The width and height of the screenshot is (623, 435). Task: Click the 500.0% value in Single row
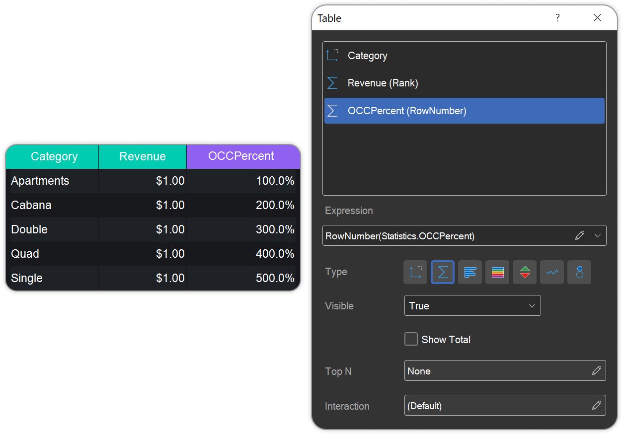point(275,278)
